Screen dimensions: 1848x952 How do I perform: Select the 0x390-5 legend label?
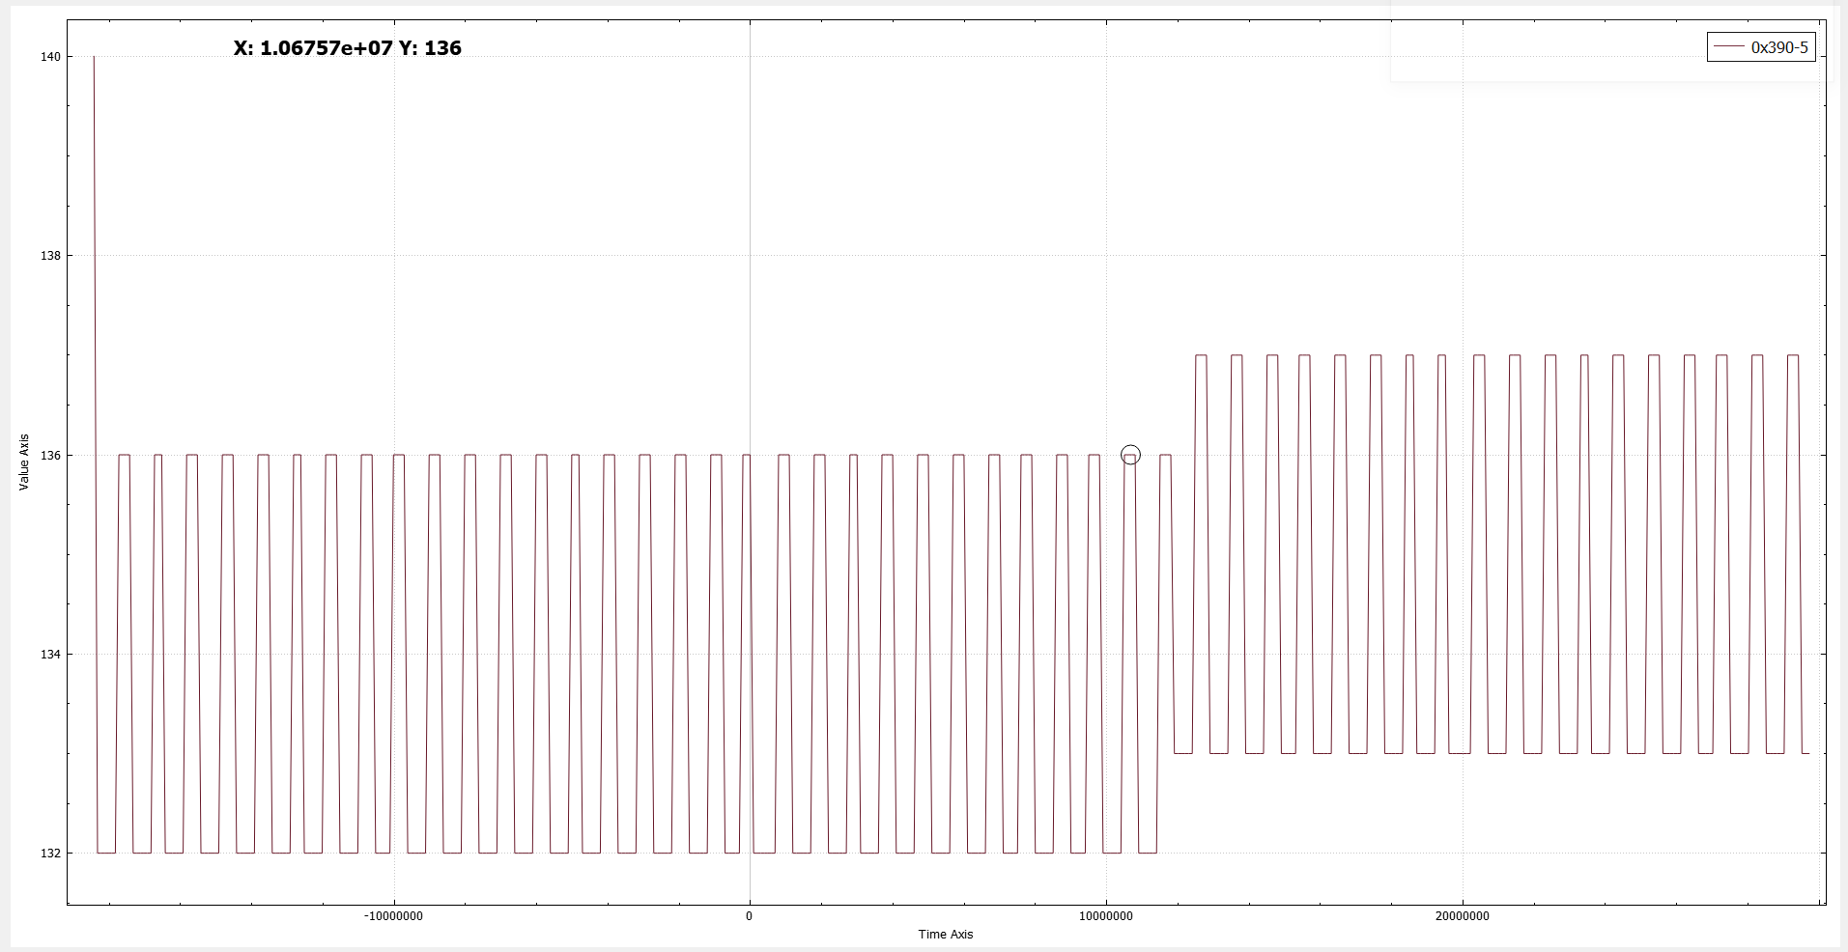(x=1778, y=47)
